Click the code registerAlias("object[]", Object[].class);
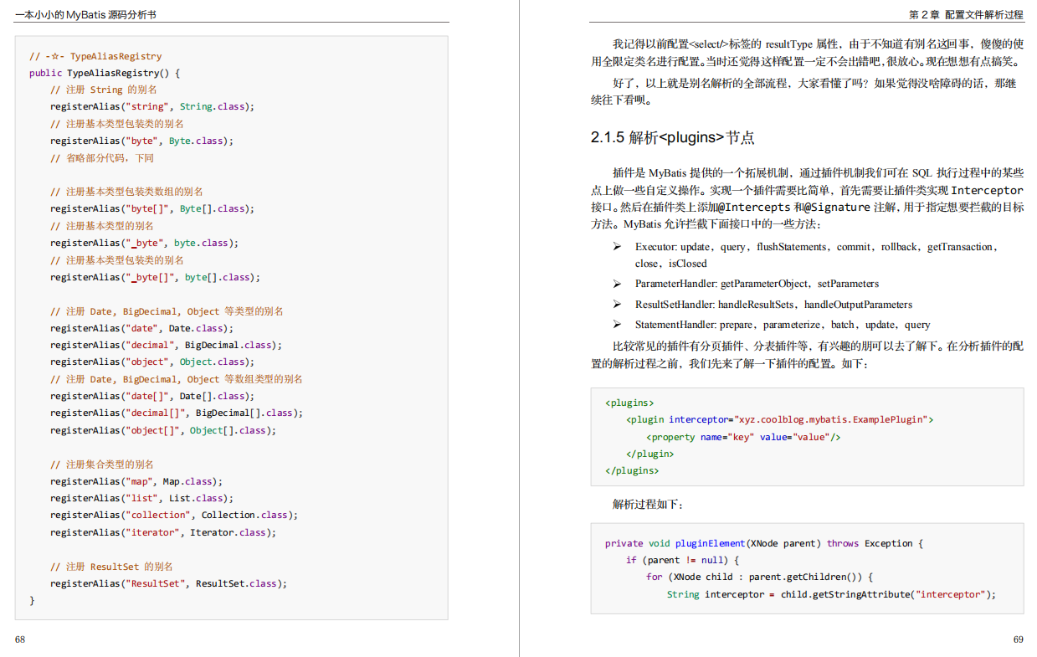This screenshot has height=657, width=1037. pos(163,430)
